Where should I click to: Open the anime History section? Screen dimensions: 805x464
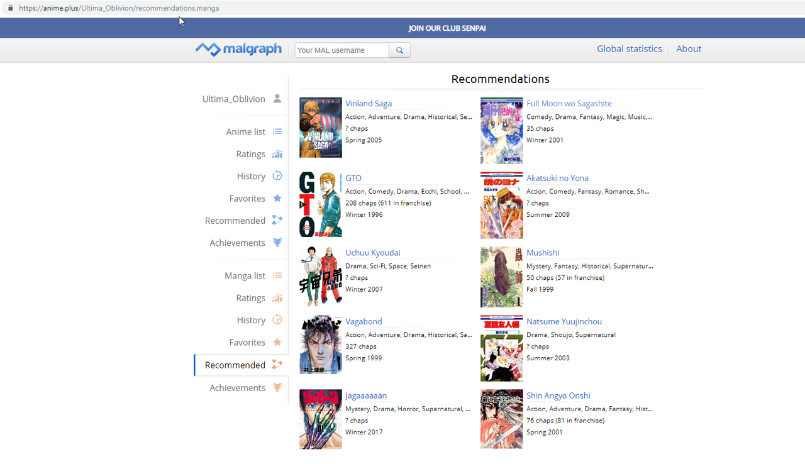[x=251, y=176]
